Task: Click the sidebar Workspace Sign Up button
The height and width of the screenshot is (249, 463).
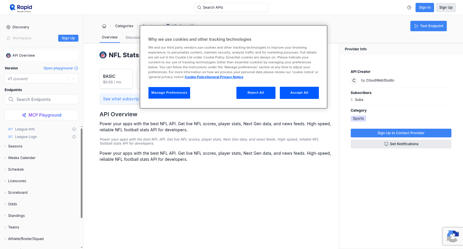Action: coord(68,38)
